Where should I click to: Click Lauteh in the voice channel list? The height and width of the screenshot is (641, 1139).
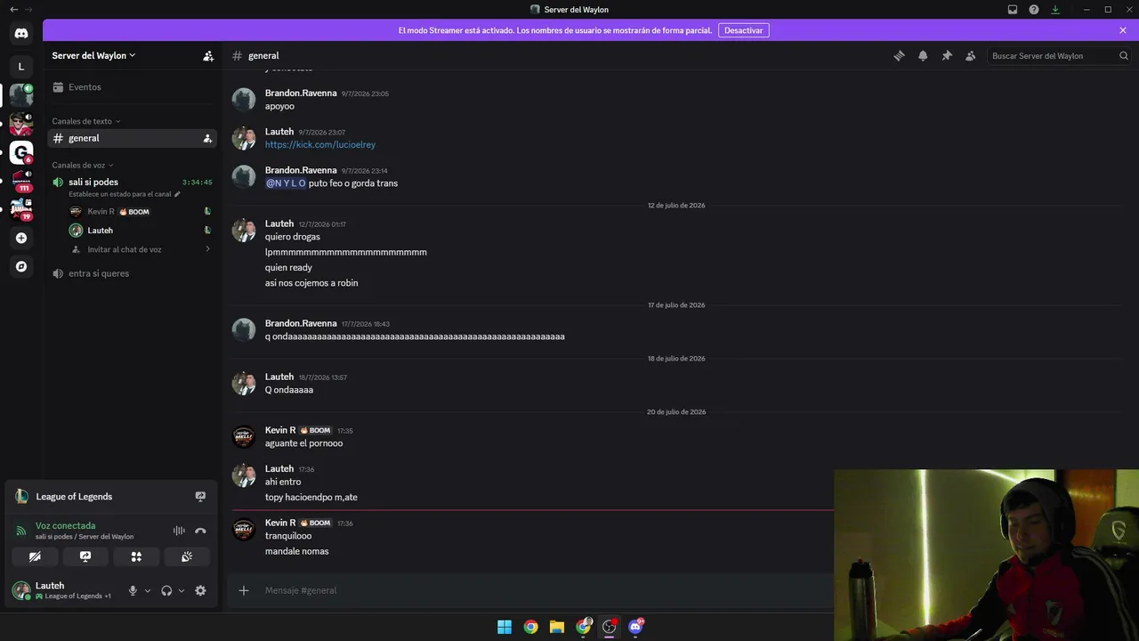[141, 231]
